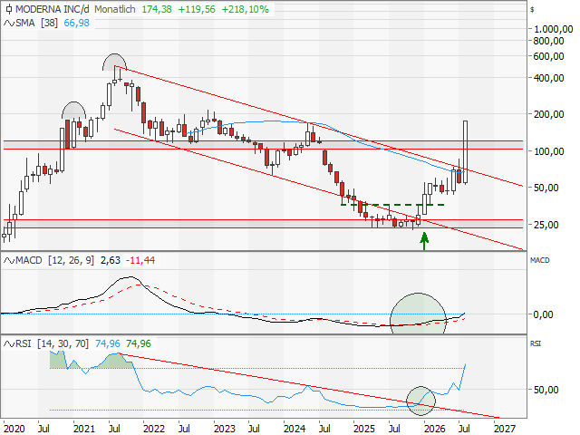Screen dimensions: 580x435
Task: Click the semicircle marker above early 2021 high
Action: pos(73,111)
